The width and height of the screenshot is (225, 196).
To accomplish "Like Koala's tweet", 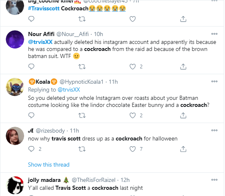I will (132, 115).
